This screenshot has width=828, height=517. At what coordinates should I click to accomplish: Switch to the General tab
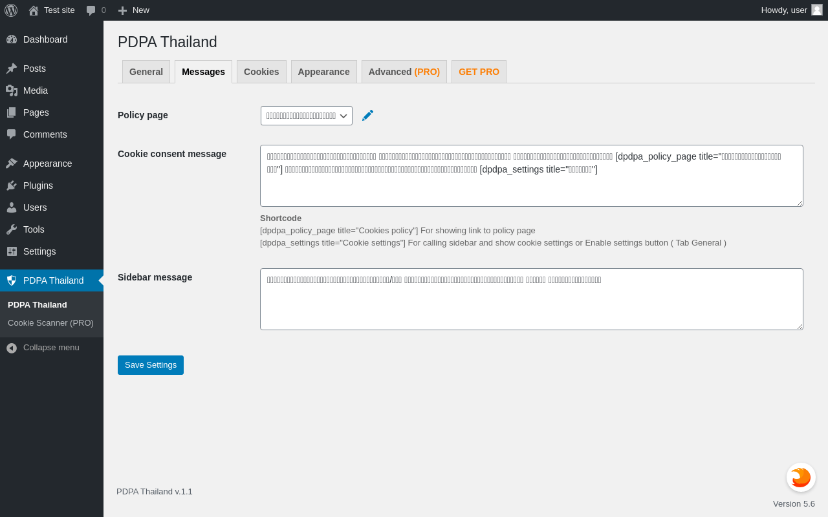[x=146, y=72]
